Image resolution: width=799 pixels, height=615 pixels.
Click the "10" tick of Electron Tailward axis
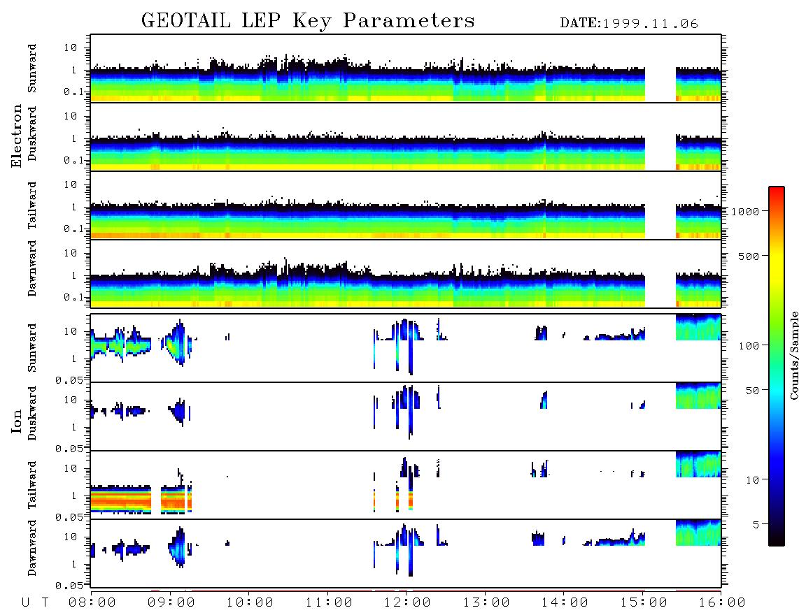[71, 184]
